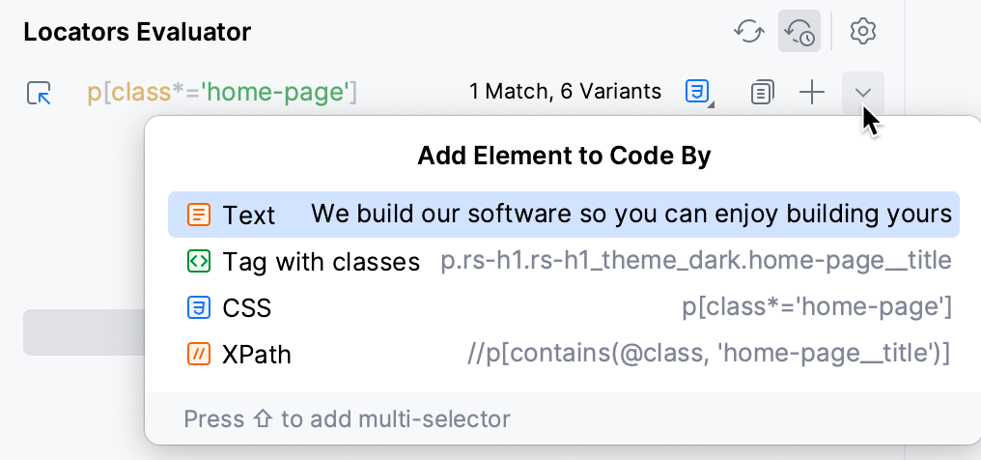Click the refresh locators icon
Viewport: 981px width, 460px height.
click(x=749, y=31)
